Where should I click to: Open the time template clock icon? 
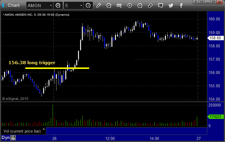[x=88, y=6]
